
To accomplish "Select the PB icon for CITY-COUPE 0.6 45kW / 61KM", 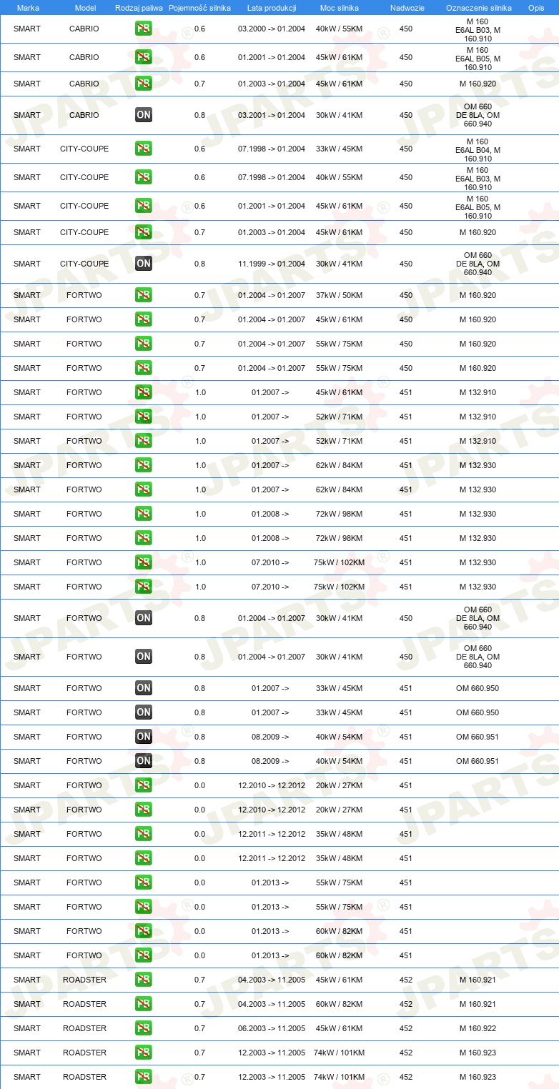I will 144,206.
